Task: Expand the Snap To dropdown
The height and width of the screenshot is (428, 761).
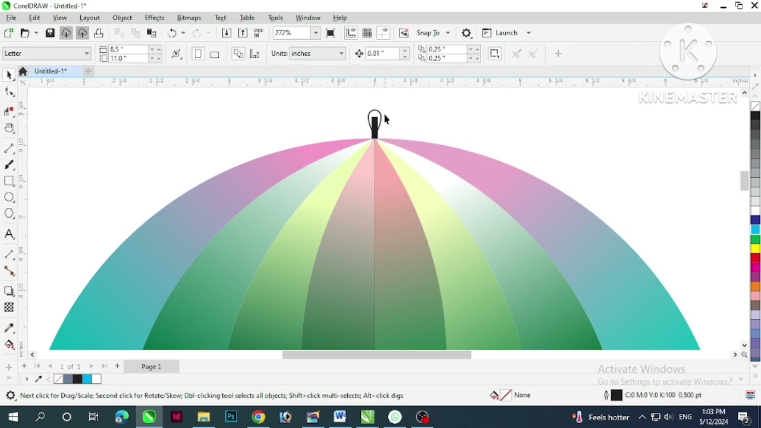Action: click(x=448, y=33)
